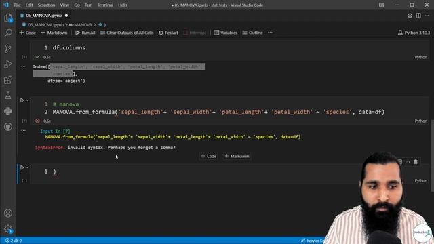Change language mode of the MANOVA cell
Viewport: 434px width, 244px height.
(420, 121)
